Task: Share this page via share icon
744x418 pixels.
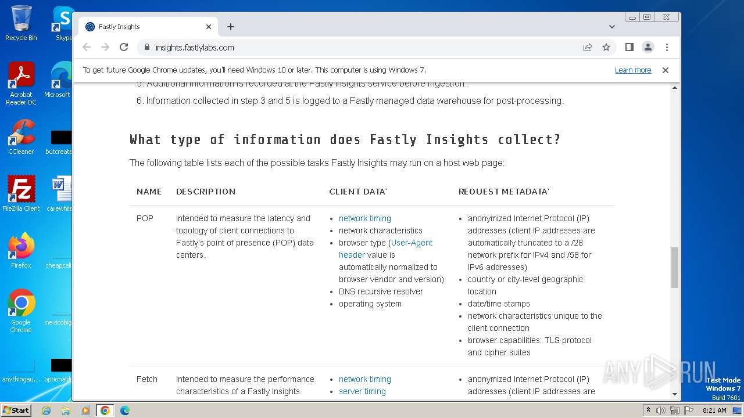Action: pos(588,48)
